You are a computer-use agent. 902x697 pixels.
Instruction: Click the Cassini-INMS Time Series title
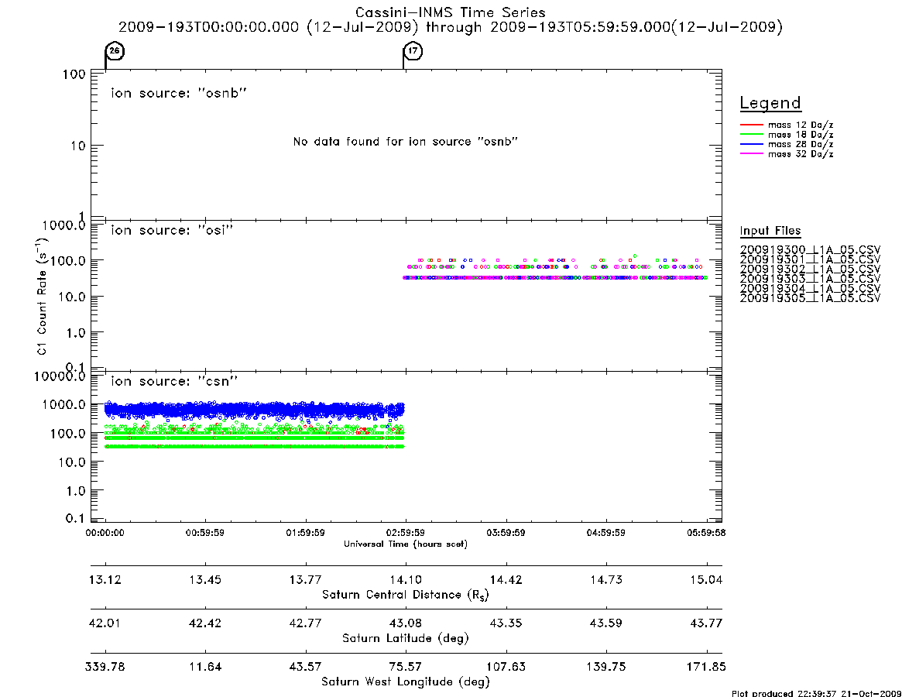tap(451, 12)
